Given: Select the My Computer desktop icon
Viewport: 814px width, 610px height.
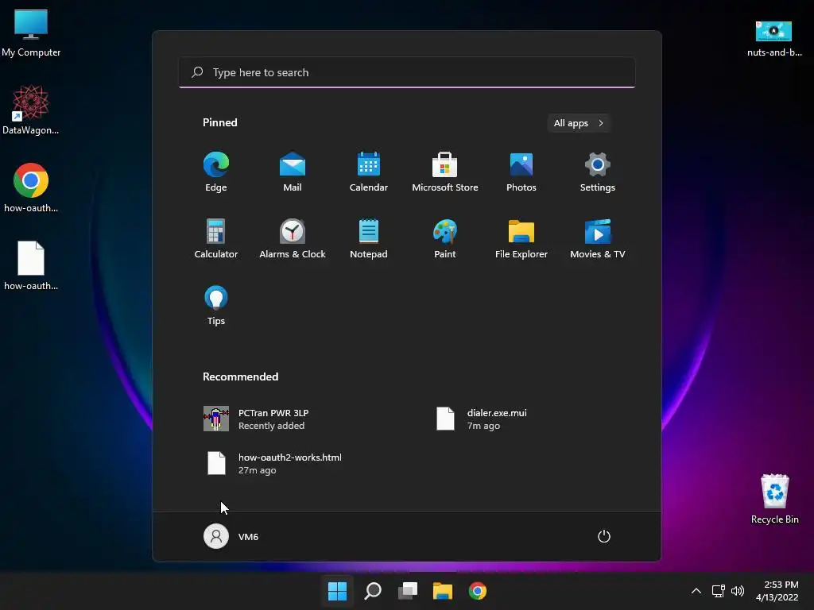Looking at the screenshot, I should (31, 33).
